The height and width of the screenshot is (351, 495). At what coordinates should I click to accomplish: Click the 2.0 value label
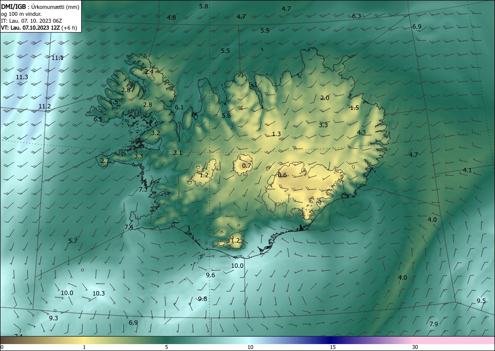pyautogui.click(x=325, y=98)
